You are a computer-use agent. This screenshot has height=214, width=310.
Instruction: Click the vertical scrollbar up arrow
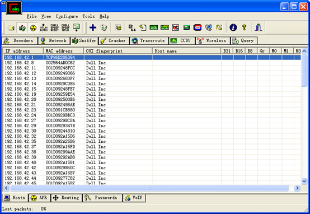pyautogui.click(x=304, y=51)
